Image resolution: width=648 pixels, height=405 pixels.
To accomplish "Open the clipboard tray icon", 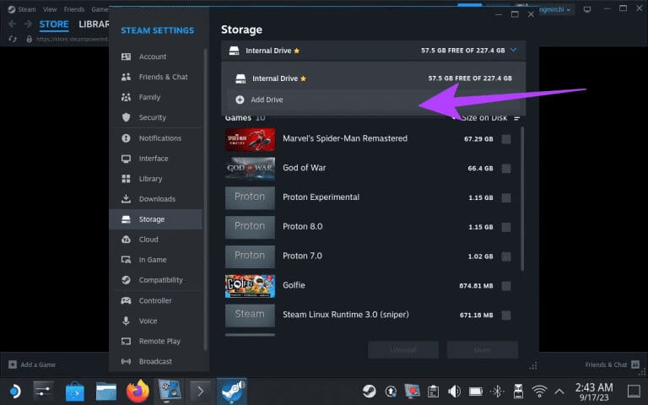I will [x=433, y=391].
